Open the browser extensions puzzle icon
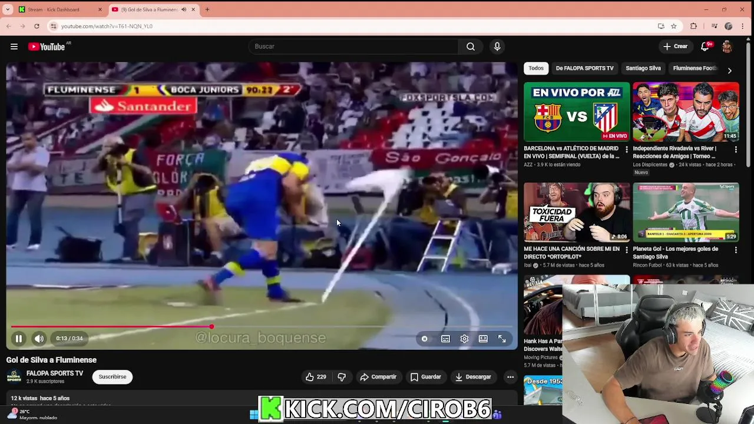 [693, 26]
